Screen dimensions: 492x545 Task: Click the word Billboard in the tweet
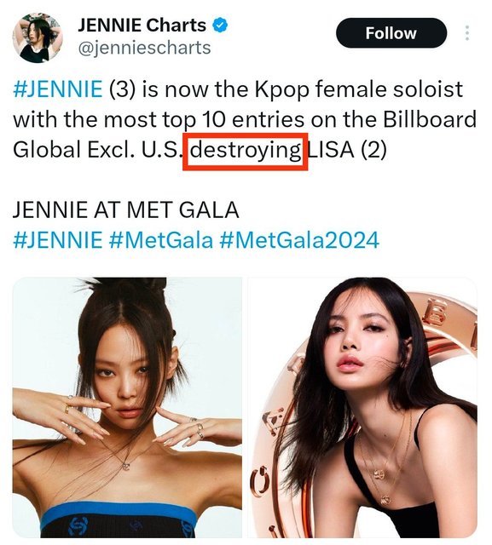coord(430,119)
